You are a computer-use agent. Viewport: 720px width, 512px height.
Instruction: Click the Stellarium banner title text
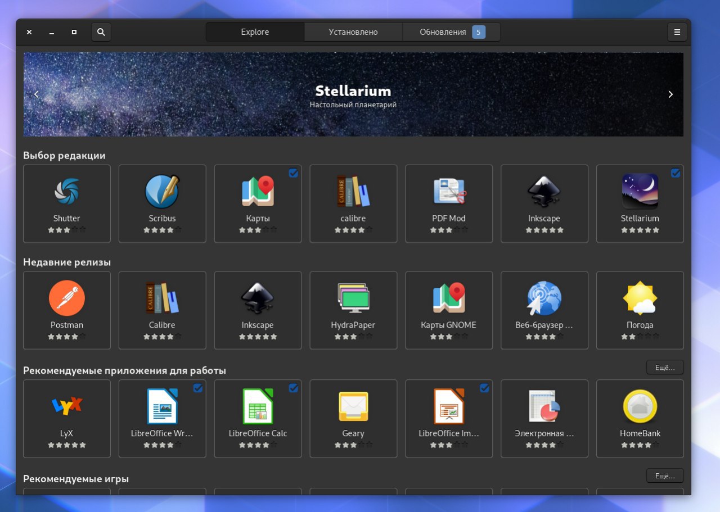[353, 91]
